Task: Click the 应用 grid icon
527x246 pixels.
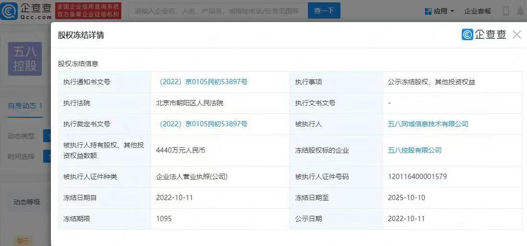Action: pos(428,11)
